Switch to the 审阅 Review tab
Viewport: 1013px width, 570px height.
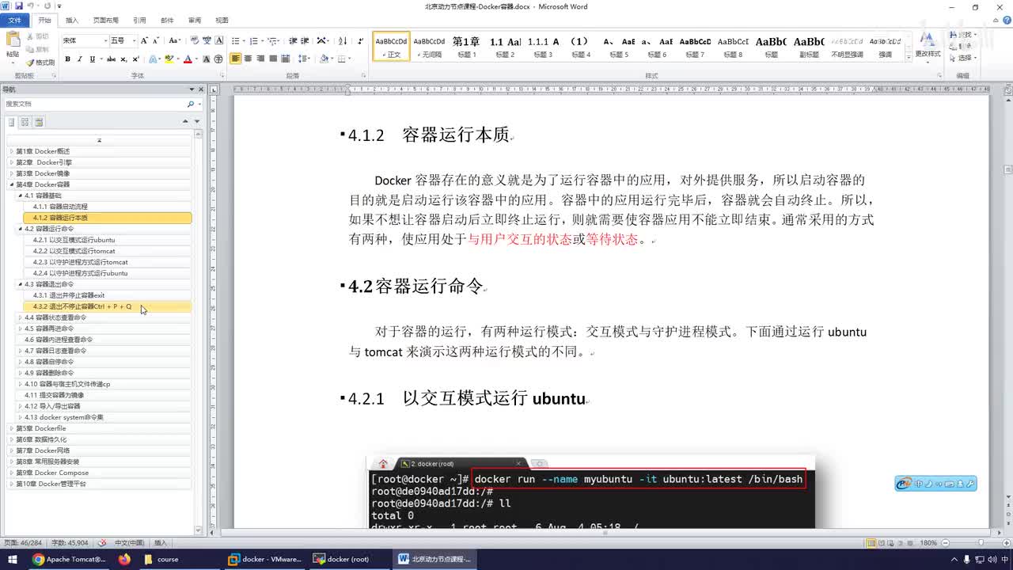point(194,21)
